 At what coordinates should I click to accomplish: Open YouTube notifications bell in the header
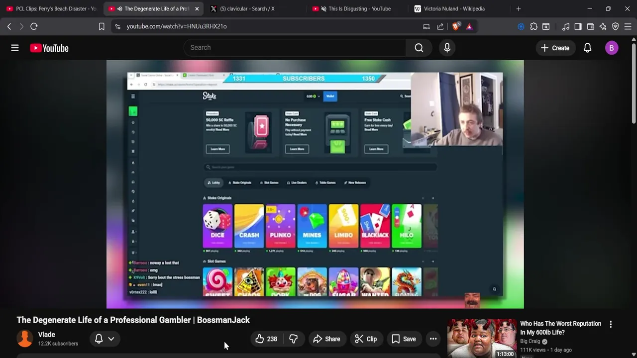point(588,48)
